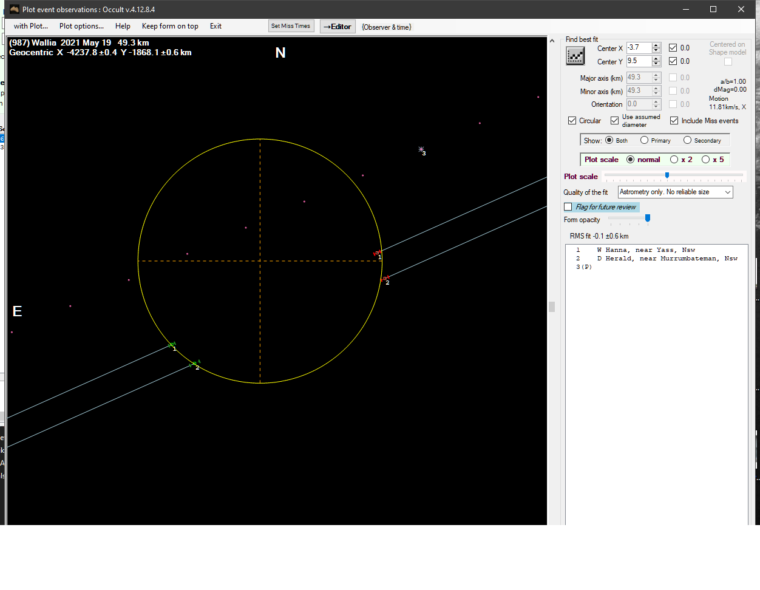The height and width of the screenshot is (590, 760).
Task: Click the '(987) Wallia 2021 May 19' plot title
Action: coord(79,42)
